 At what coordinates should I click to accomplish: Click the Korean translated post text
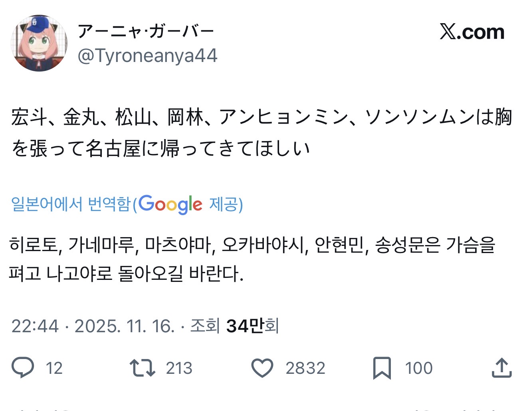(x=252, y=259)
